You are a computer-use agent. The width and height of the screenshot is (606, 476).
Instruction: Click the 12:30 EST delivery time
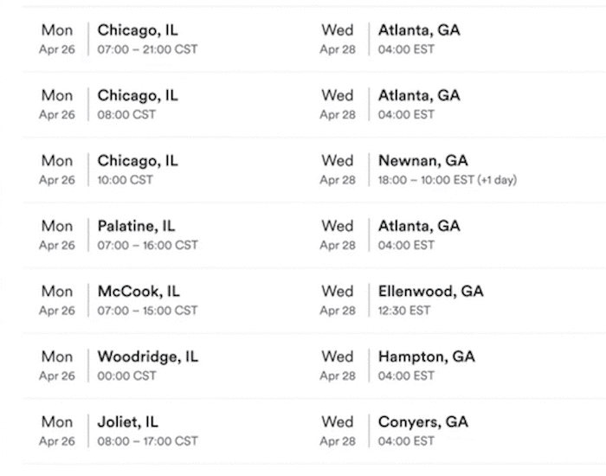(404, 310)
